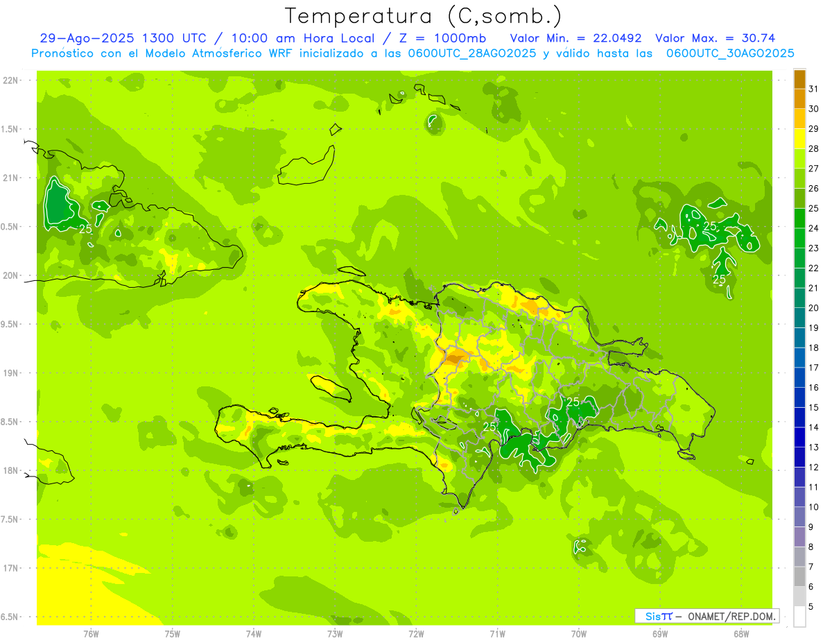Select the yellow legend band between 28 and 29
Screen dimensions: 832x643
point(799,139)
